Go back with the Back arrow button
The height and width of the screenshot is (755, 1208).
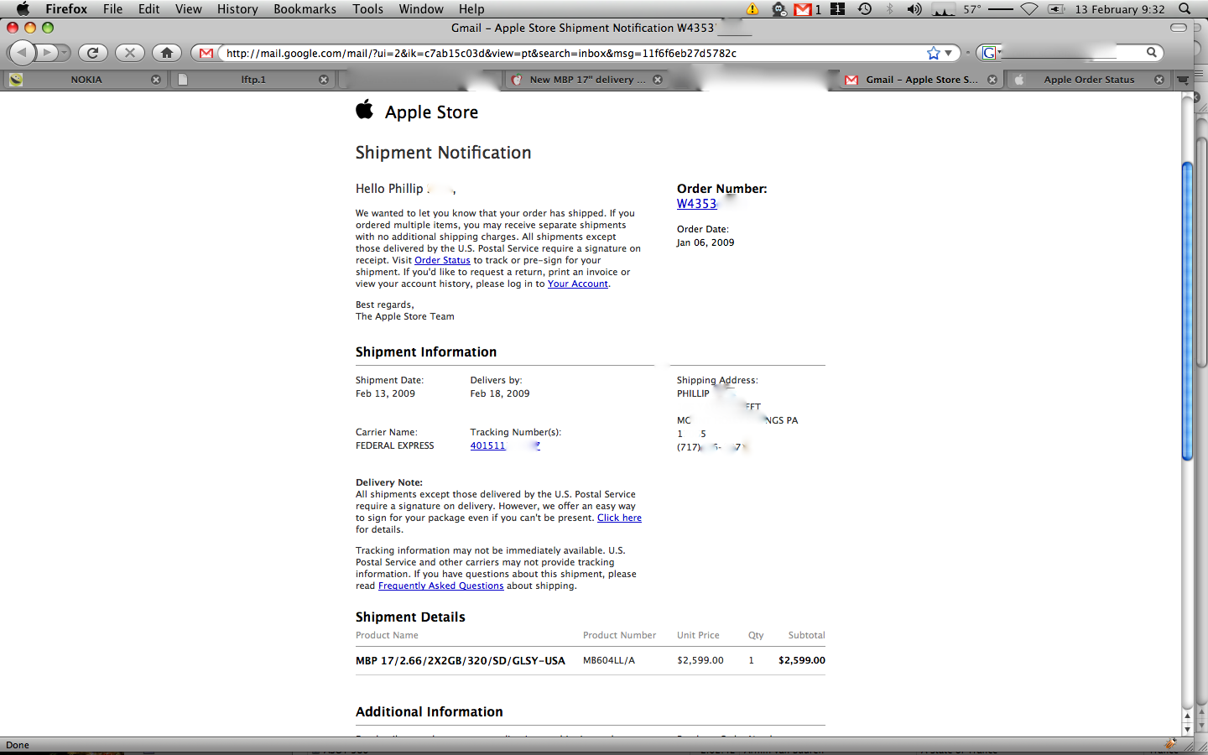click(22, 53)
